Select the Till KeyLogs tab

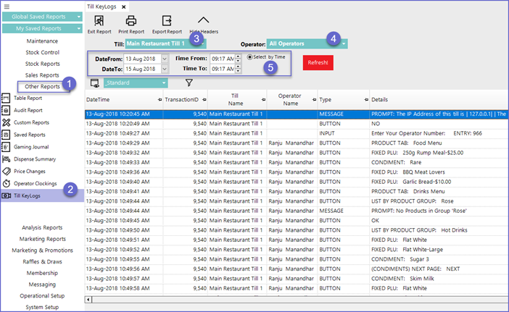101,5
